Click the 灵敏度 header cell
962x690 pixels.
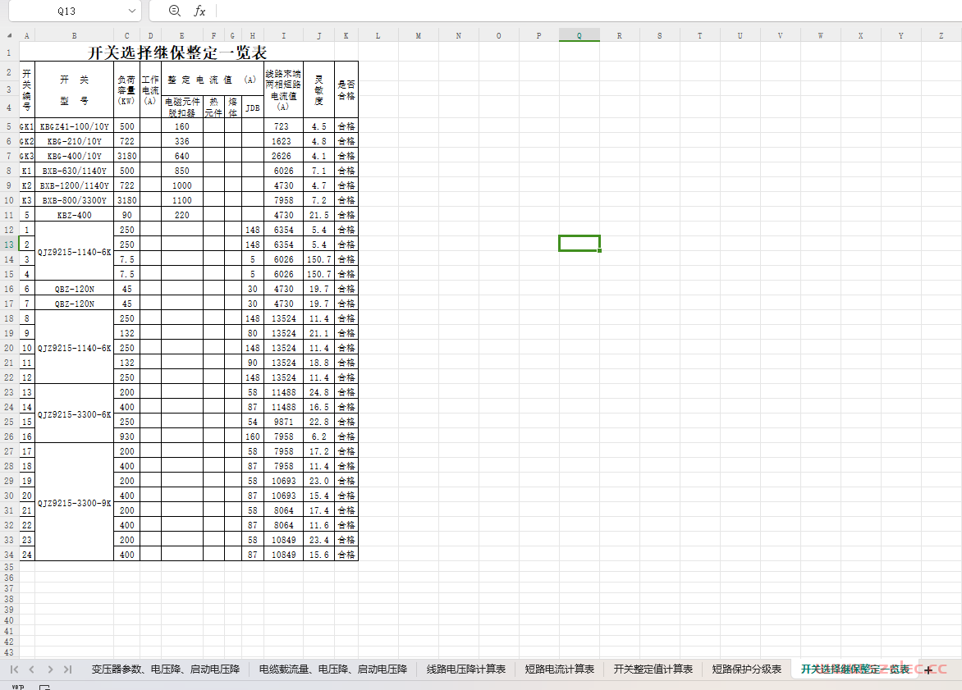coord(319,89)
